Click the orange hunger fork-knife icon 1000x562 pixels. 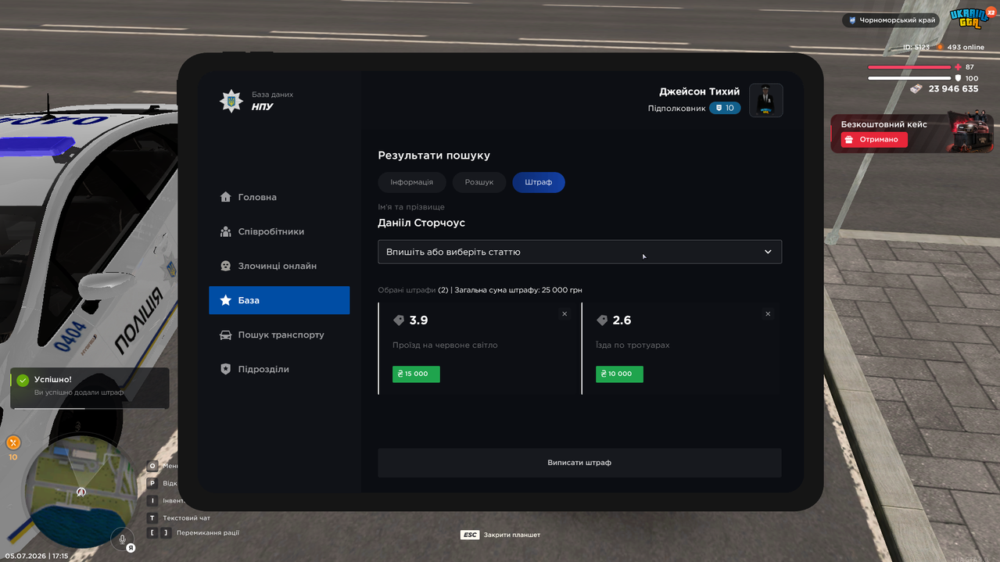tap(13, 442)
